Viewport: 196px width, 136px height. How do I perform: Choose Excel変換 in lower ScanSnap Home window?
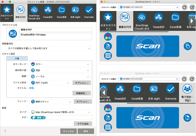click(137, 92)
